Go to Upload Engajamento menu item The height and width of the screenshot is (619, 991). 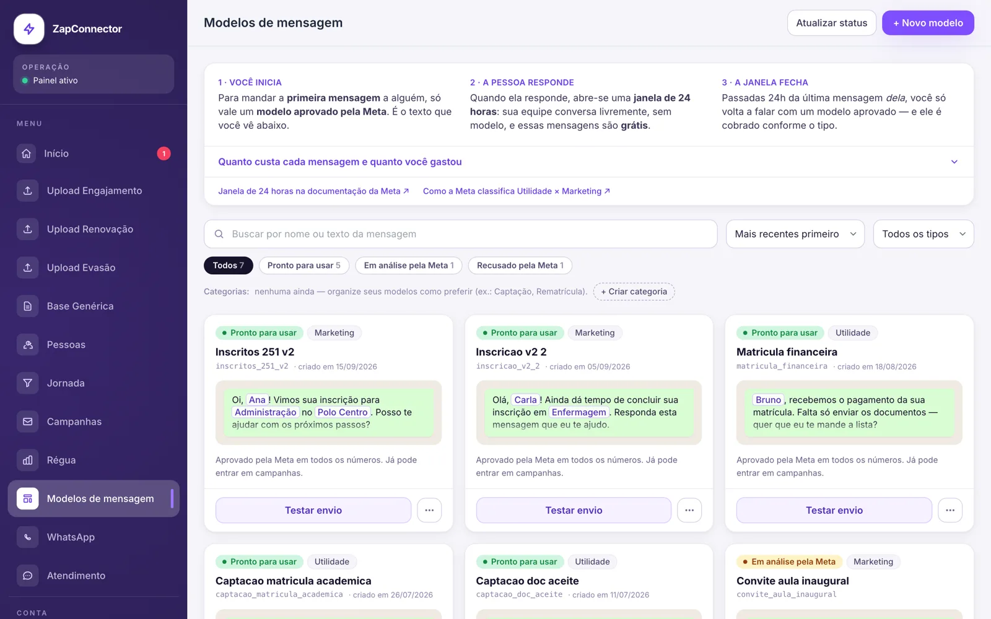click(94, 191)
